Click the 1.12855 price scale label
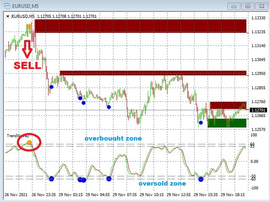This screenshot has height=202, width=270. tap(258, 88)
